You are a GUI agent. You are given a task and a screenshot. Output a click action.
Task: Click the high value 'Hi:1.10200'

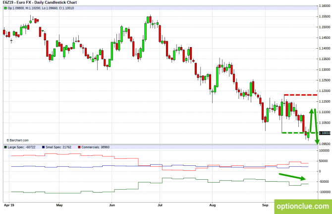point(33,8)
